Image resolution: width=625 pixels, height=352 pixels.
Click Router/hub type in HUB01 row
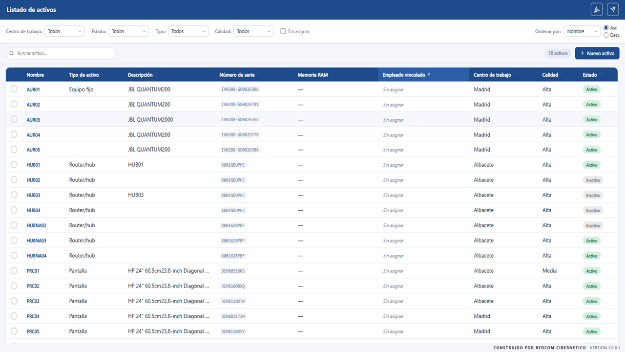82,165
